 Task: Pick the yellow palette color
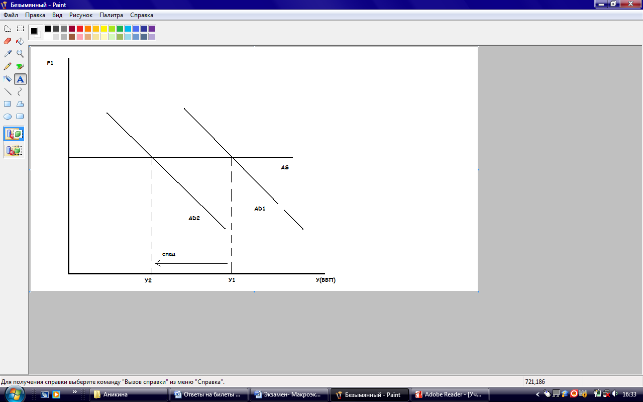pyautogui.click(x=104, y=29)
